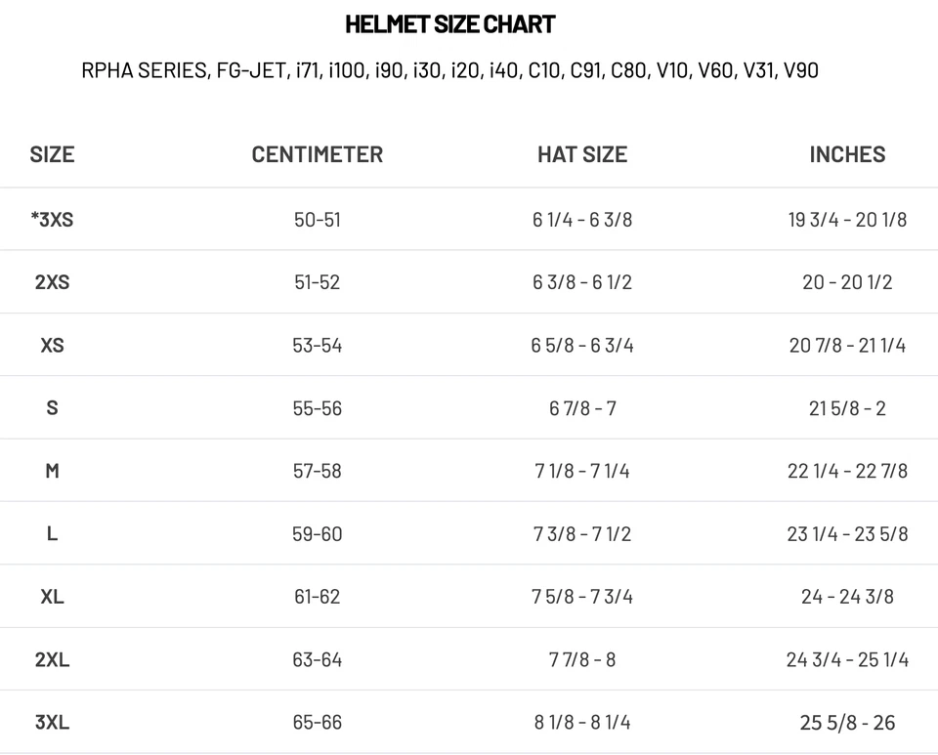
Task: Select the 3XL size row label
Action: pos(52,723)
